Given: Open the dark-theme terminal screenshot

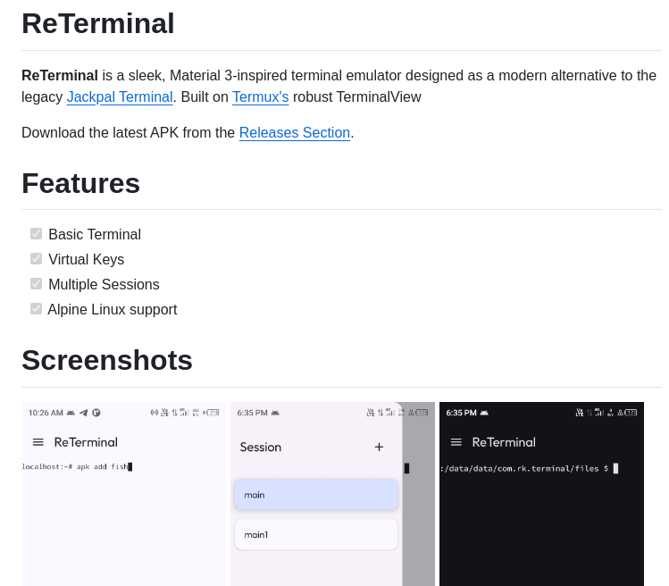Looking at the screenshot, I should (x=541, y=494).
